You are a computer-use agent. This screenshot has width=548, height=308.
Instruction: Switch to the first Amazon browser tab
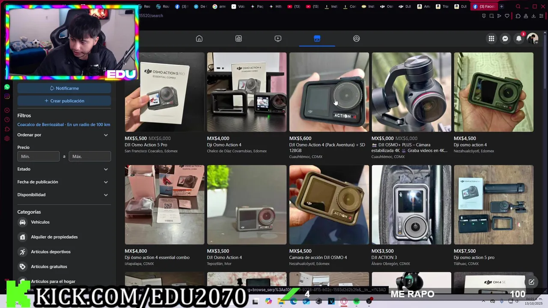pyautogui.click(x=423, y=6)
